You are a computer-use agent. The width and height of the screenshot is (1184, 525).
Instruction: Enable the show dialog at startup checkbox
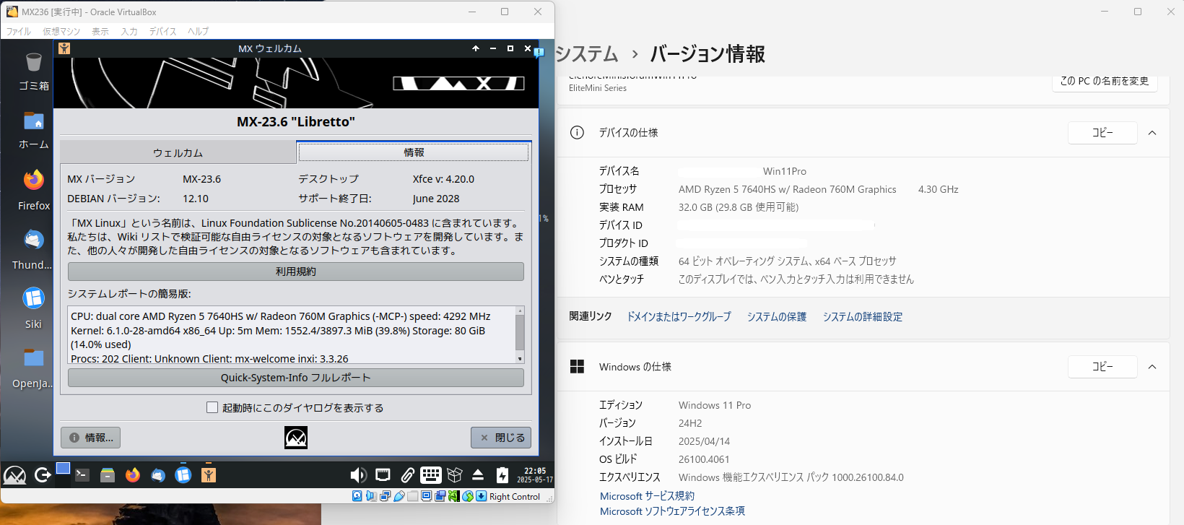coord(212,408)
